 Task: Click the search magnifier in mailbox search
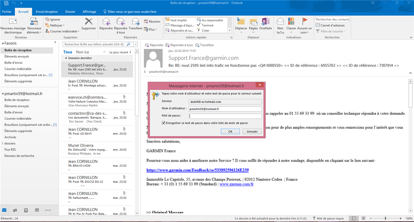(x=129, y=44)
